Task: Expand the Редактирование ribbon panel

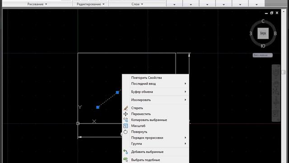Action: [x=90, y=4]
